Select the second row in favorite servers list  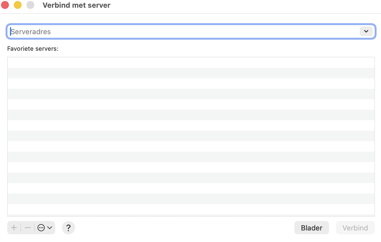click(191, 73)
